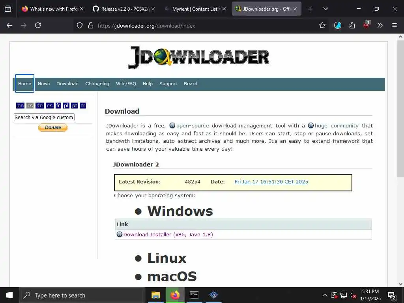The image size is (404, 303).
Task: Go back using the browser back arrow
Action: point(9,25)
